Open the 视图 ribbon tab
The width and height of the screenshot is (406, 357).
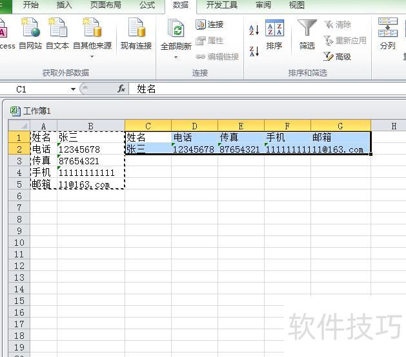tap(297, 5)
